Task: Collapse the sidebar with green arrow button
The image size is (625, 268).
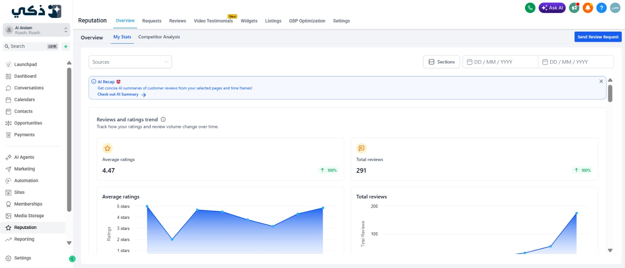Action: coord(72,259)
